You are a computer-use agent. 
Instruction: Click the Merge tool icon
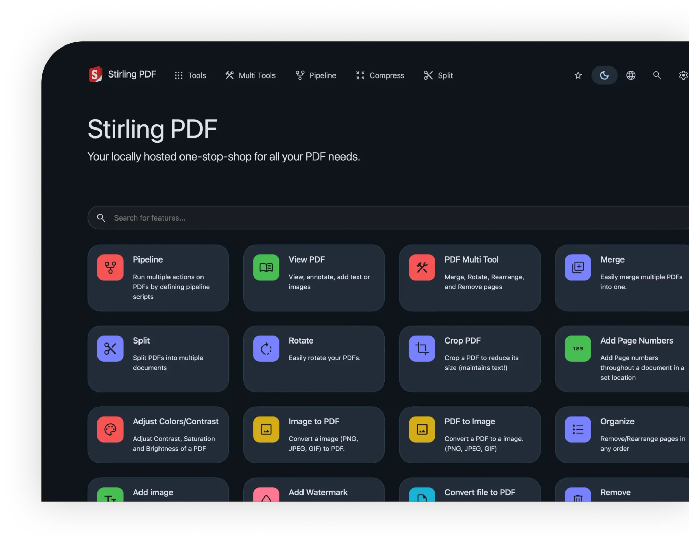(578, 268)
